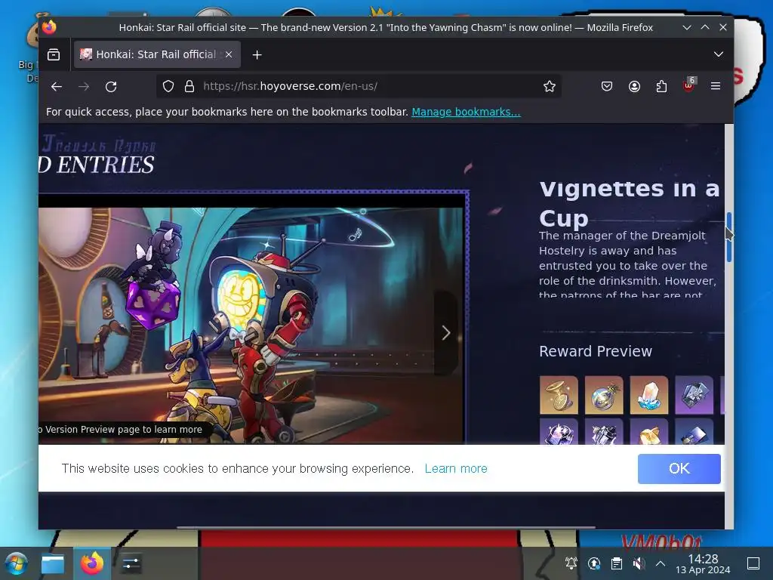
Task: Open tracking protection shield icon
Action: click(x=168, y=86)
